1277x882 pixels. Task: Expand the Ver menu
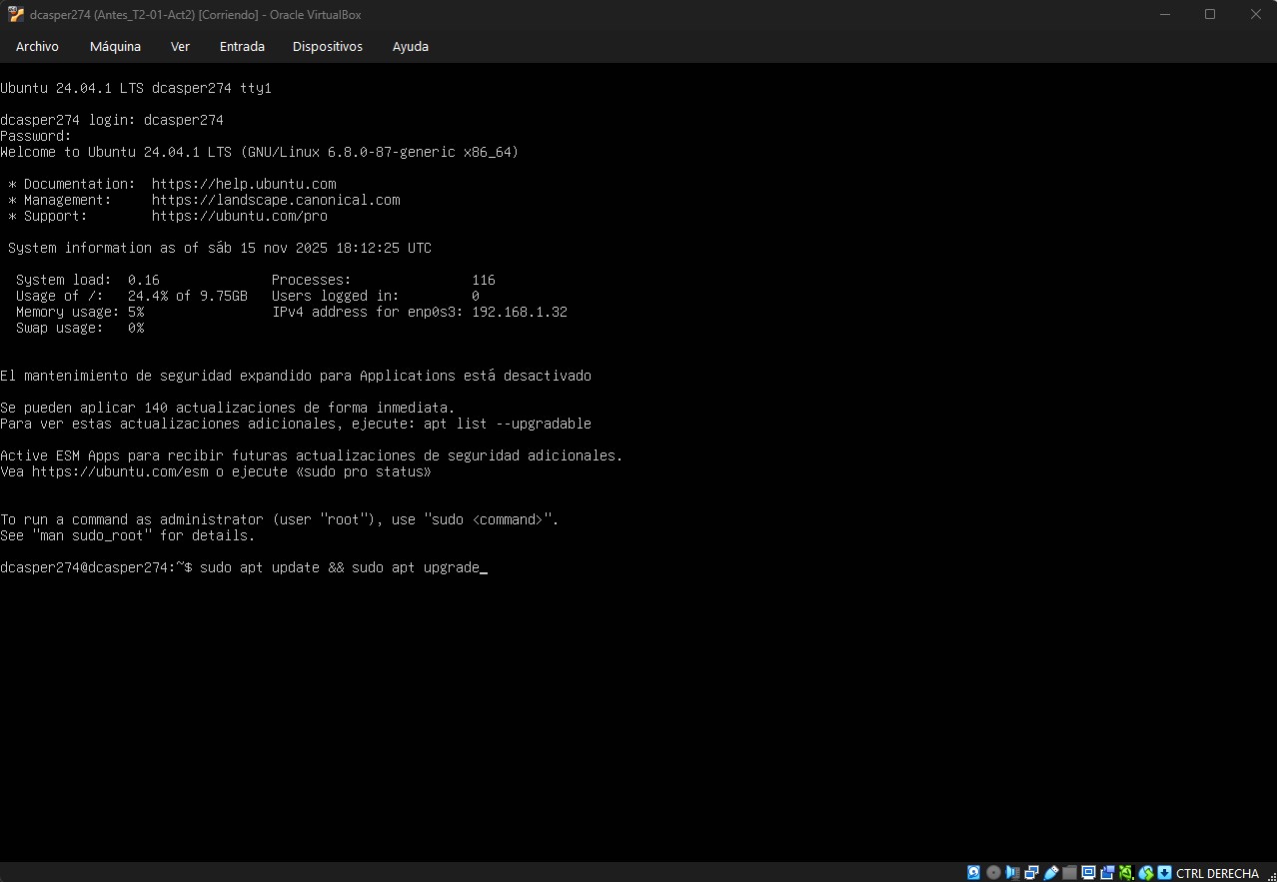coord(180,47)
